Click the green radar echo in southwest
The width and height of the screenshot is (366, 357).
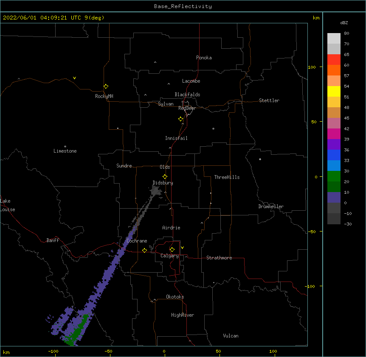(x=78, y=331)
